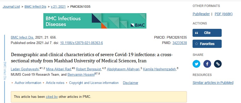Copy the article permalink icon
Viewport: 241px width, 103px height.
(x=218, y=64)
